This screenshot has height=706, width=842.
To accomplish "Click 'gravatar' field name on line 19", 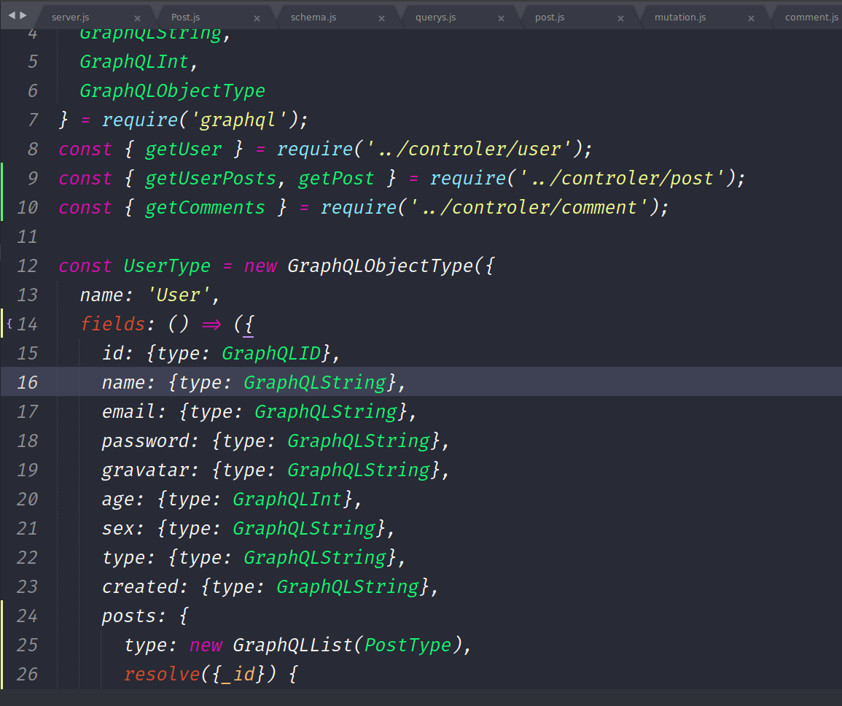I will click(145, 470).
